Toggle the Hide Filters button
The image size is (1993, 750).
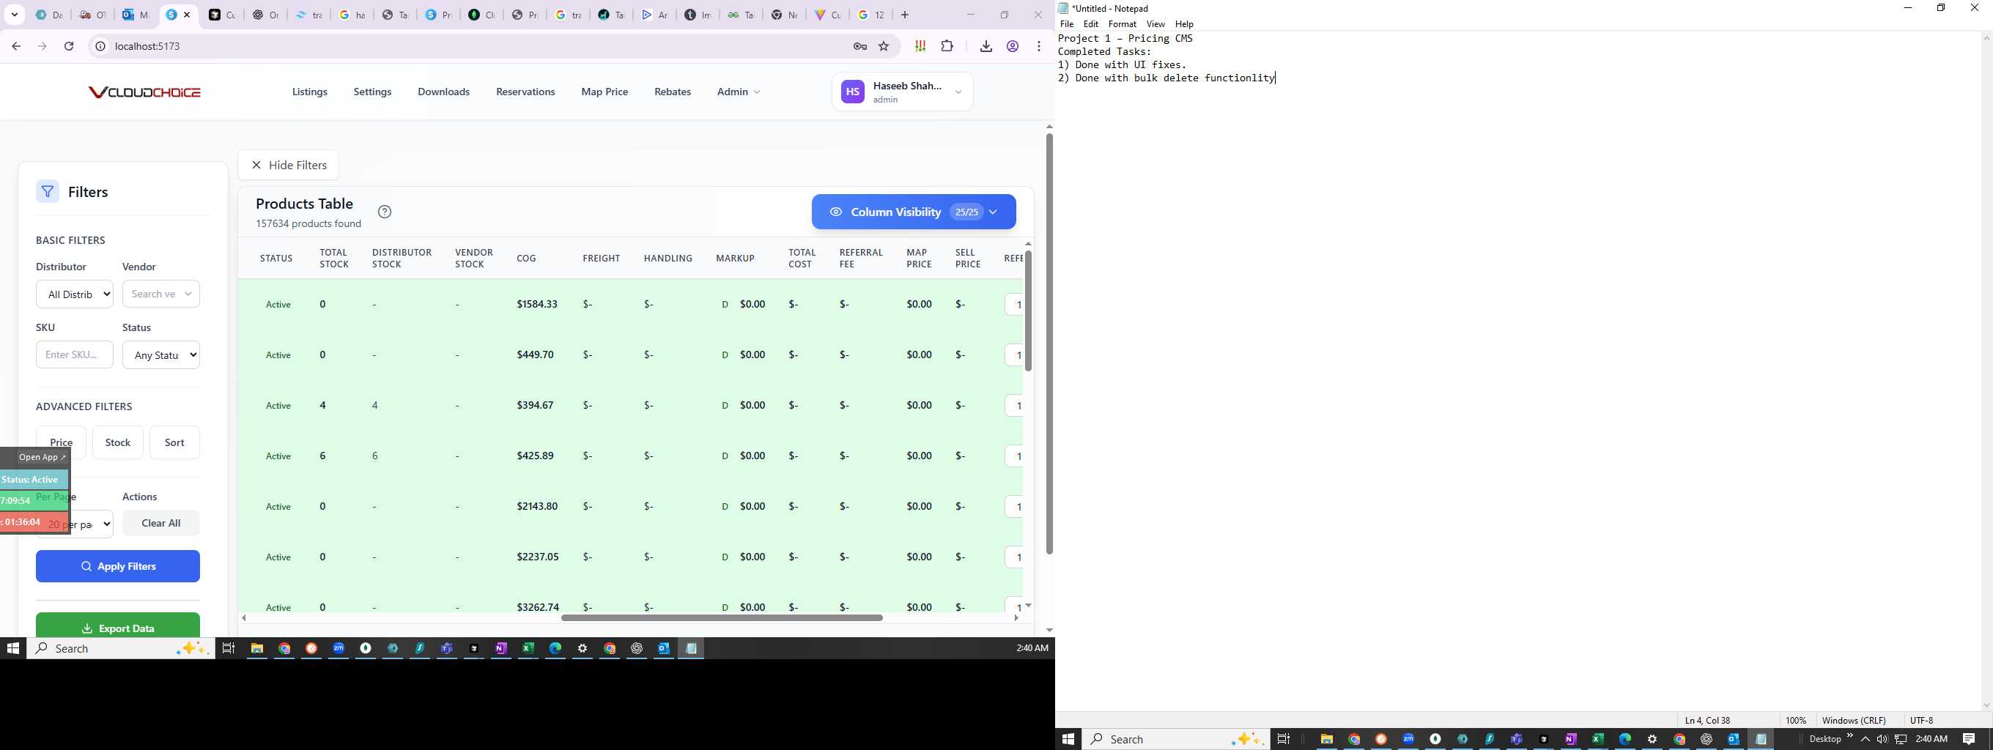pos(289,165)
